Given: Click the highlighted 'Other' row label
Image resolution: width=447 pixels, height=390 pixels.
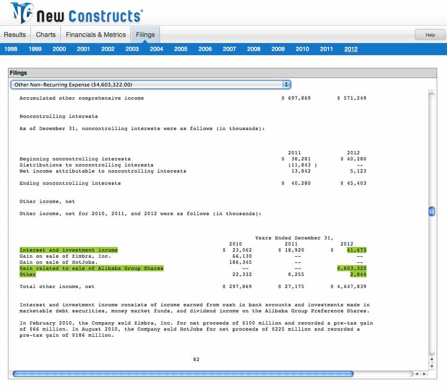Looking at the screenshot, I should point(28,274).
